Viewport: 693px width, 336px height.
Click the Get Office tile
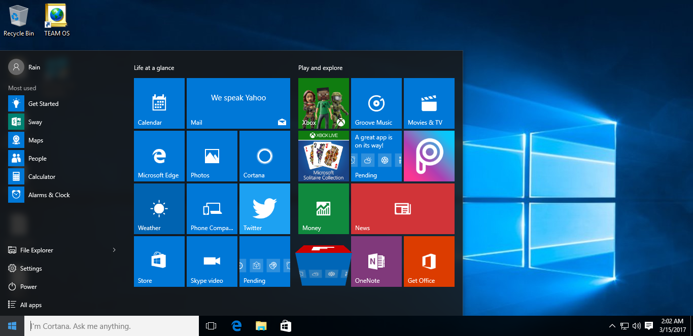429,262
